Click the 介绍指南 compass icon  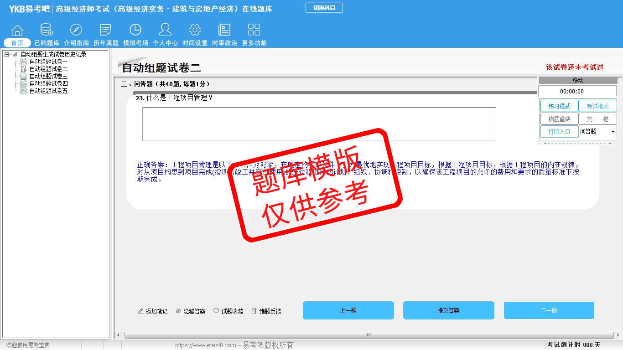pyautogui.click(x=76, y=31)
